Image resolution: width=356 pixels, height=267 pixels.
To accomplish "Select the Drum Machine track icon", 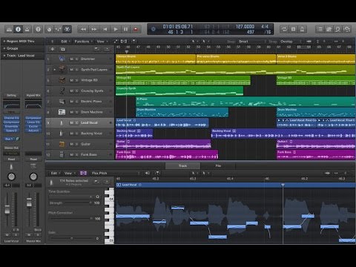I will (62, 112).
